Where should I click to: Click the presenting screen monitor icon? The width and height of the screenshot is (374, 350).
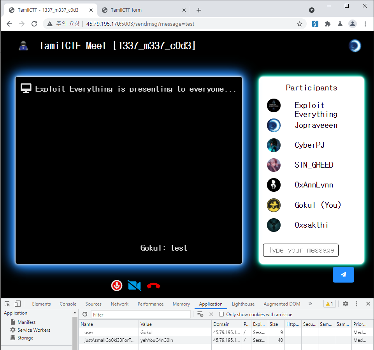[x=26, y=88]
